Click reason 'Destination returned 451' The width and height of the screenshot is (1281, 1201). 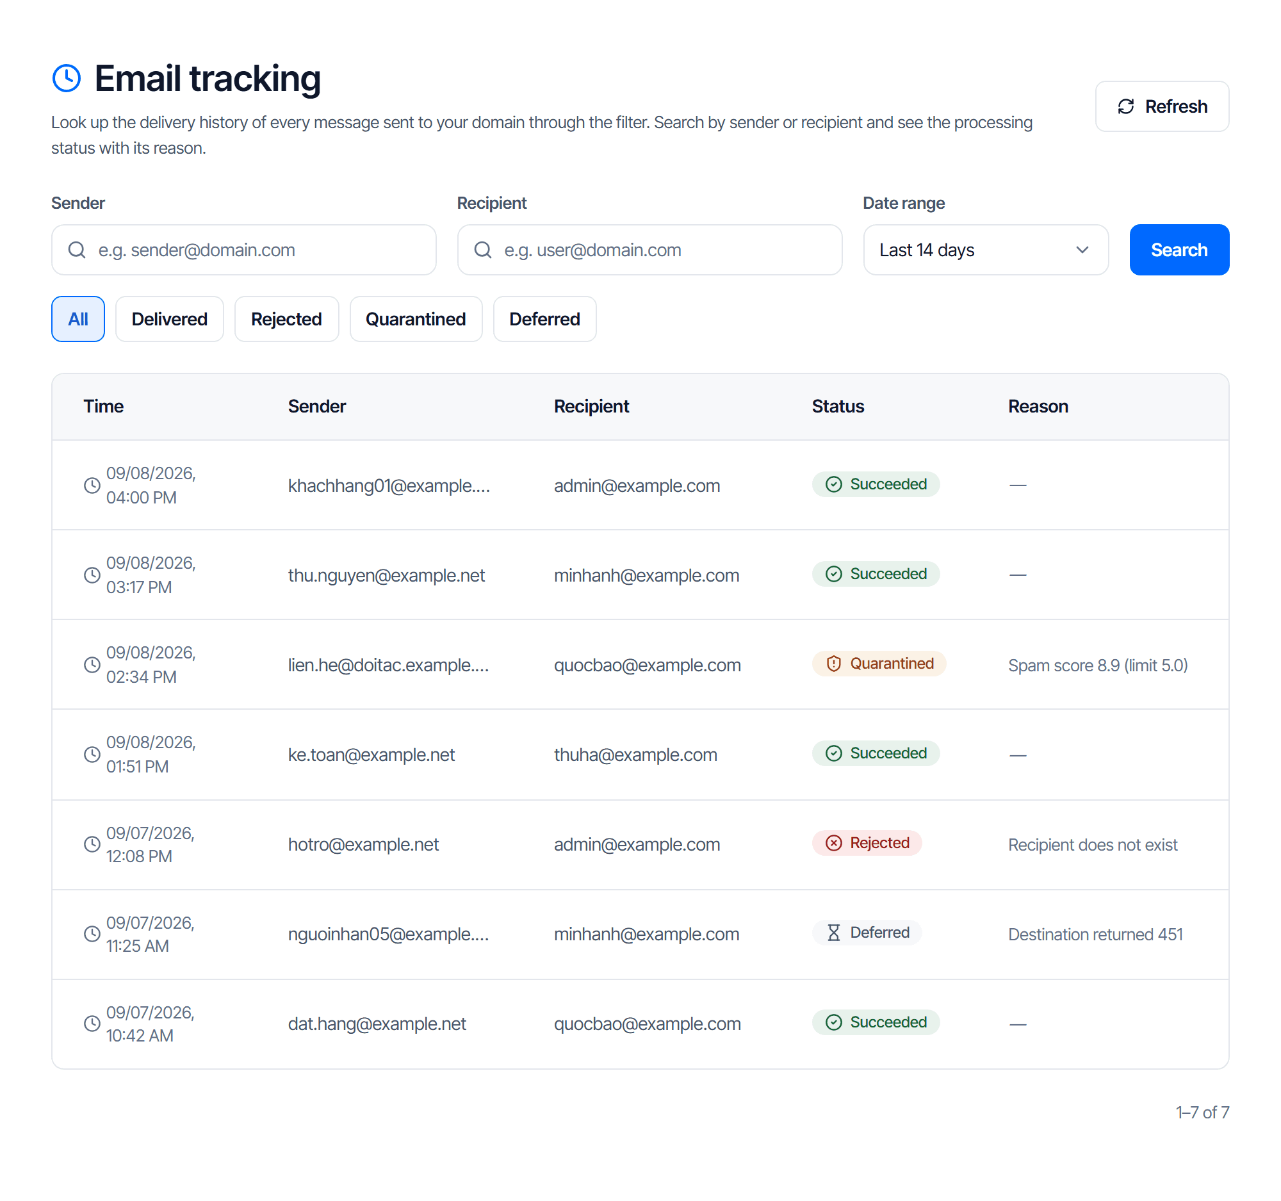tap(1095, 935)
